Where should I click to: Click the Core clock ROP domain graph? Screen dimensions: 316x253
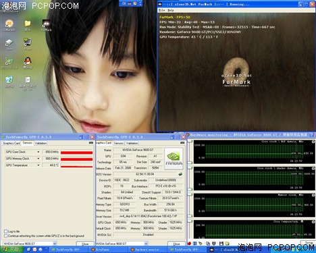254,151
